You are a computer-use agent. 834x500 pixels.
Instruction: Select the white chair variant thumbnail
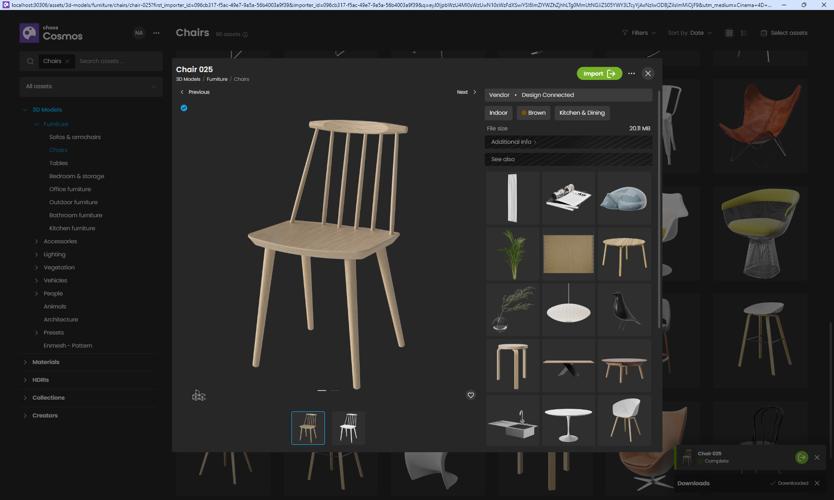point(348,428)
